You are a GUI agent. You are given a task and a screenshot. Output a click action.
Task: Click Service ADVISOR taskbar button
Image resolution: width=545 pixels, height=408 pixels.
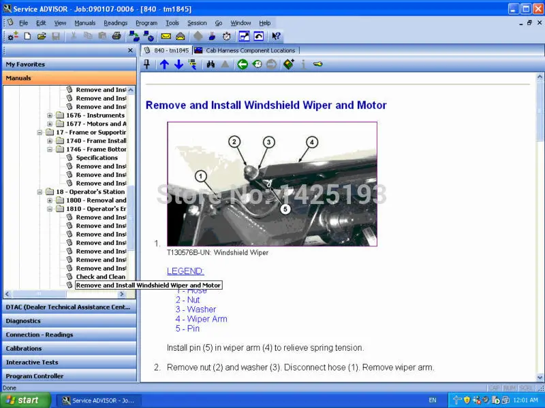coord(100,401)
